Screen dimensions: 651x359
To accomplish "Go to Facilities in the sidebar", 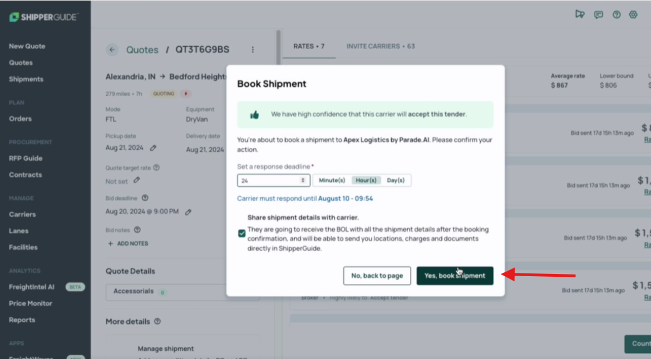I will 23,247.
